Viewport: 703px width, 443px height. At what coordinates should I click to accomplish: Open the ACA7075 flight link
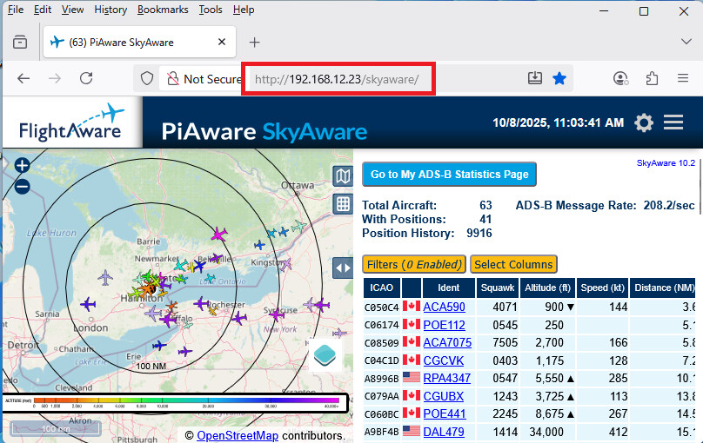tap(447, 343)
